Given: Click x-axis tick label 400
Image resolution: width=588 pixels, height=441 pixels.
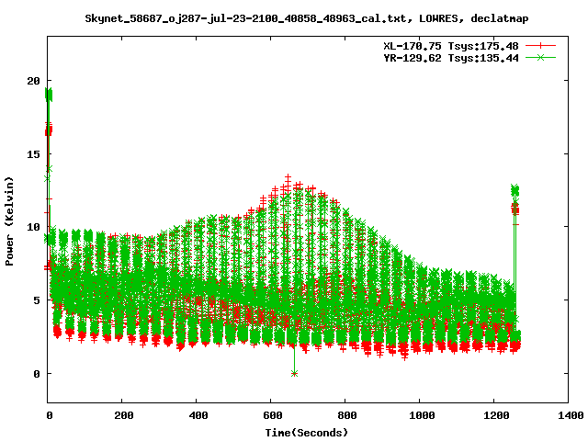Looking at the screenshot, I should [198, 415].
